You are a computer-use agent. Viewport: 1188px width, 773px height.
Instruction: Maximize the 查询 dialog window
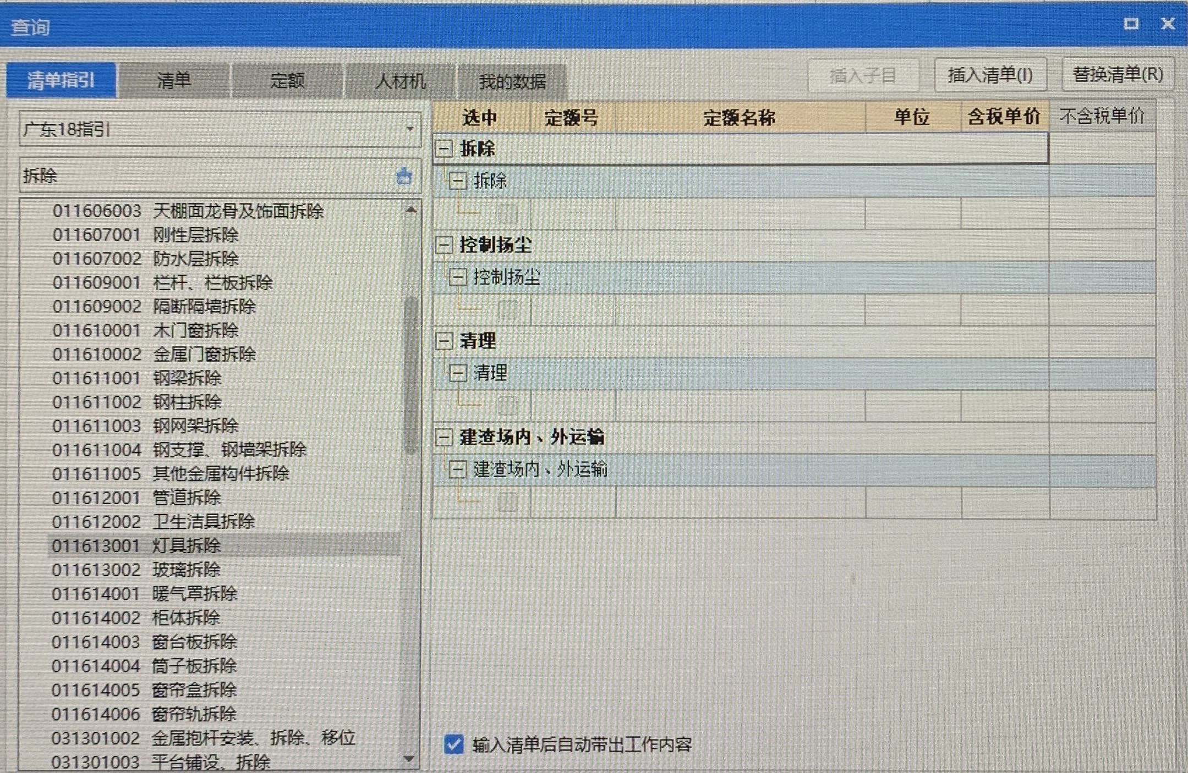pyautogui.click(x=1131, y=24)
